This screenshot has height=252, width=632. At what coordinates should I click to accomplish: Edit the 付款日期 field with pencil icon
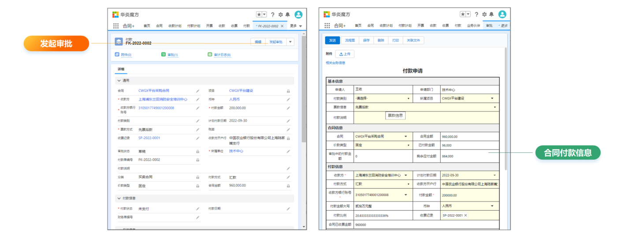click(288, 209)
